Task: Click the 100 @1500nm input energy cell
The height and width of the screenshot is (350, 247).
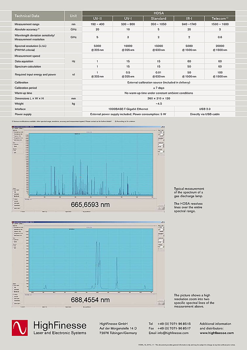Action: [220, 74]
